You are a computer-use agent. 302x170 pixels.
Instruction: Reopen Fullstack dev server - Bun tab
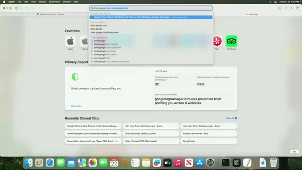[x=209, y=133]
